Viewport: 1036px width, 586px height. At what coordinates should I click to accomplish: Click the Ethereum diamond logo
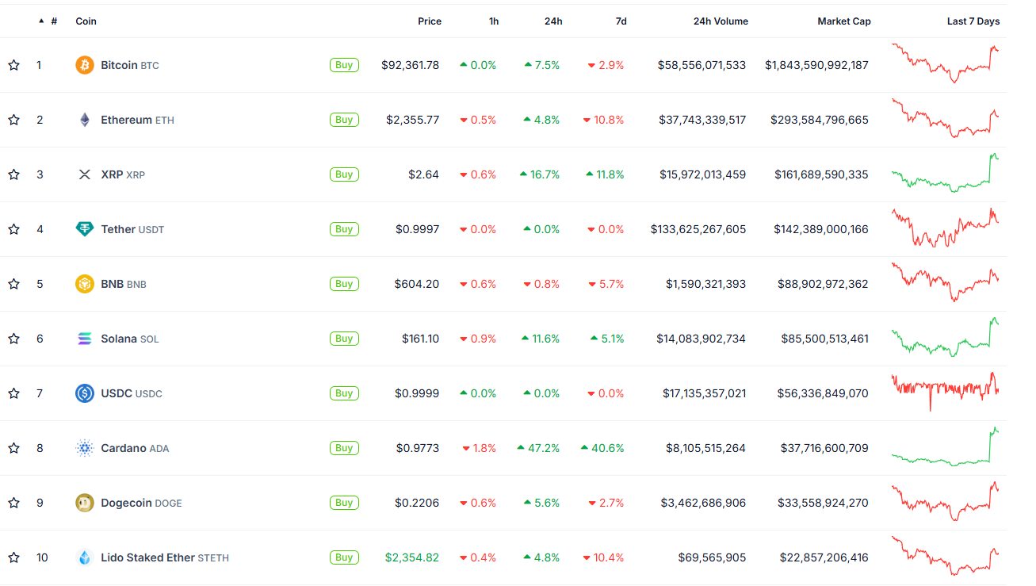click(85, 120)
